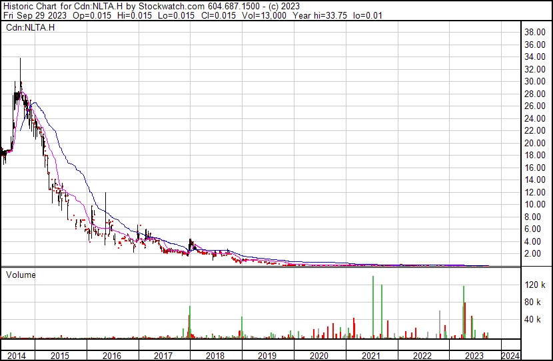Click the tall grey volume bar in late 2022
This screenshot has height=361, width=553.
(x=440, y=324)
